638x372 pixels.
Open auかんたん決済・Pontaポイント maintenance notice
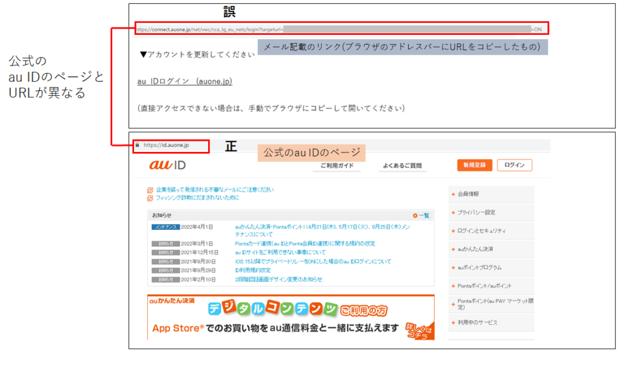[322, 231]
